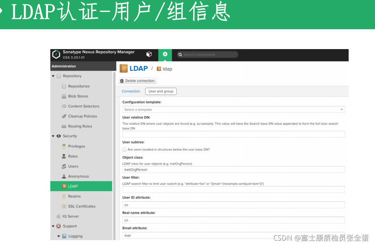Image resolution: width=375 pixels, height=245 pixels.
Task: Click the Email attribute field with mail
Action: click(x=234, y=235)
